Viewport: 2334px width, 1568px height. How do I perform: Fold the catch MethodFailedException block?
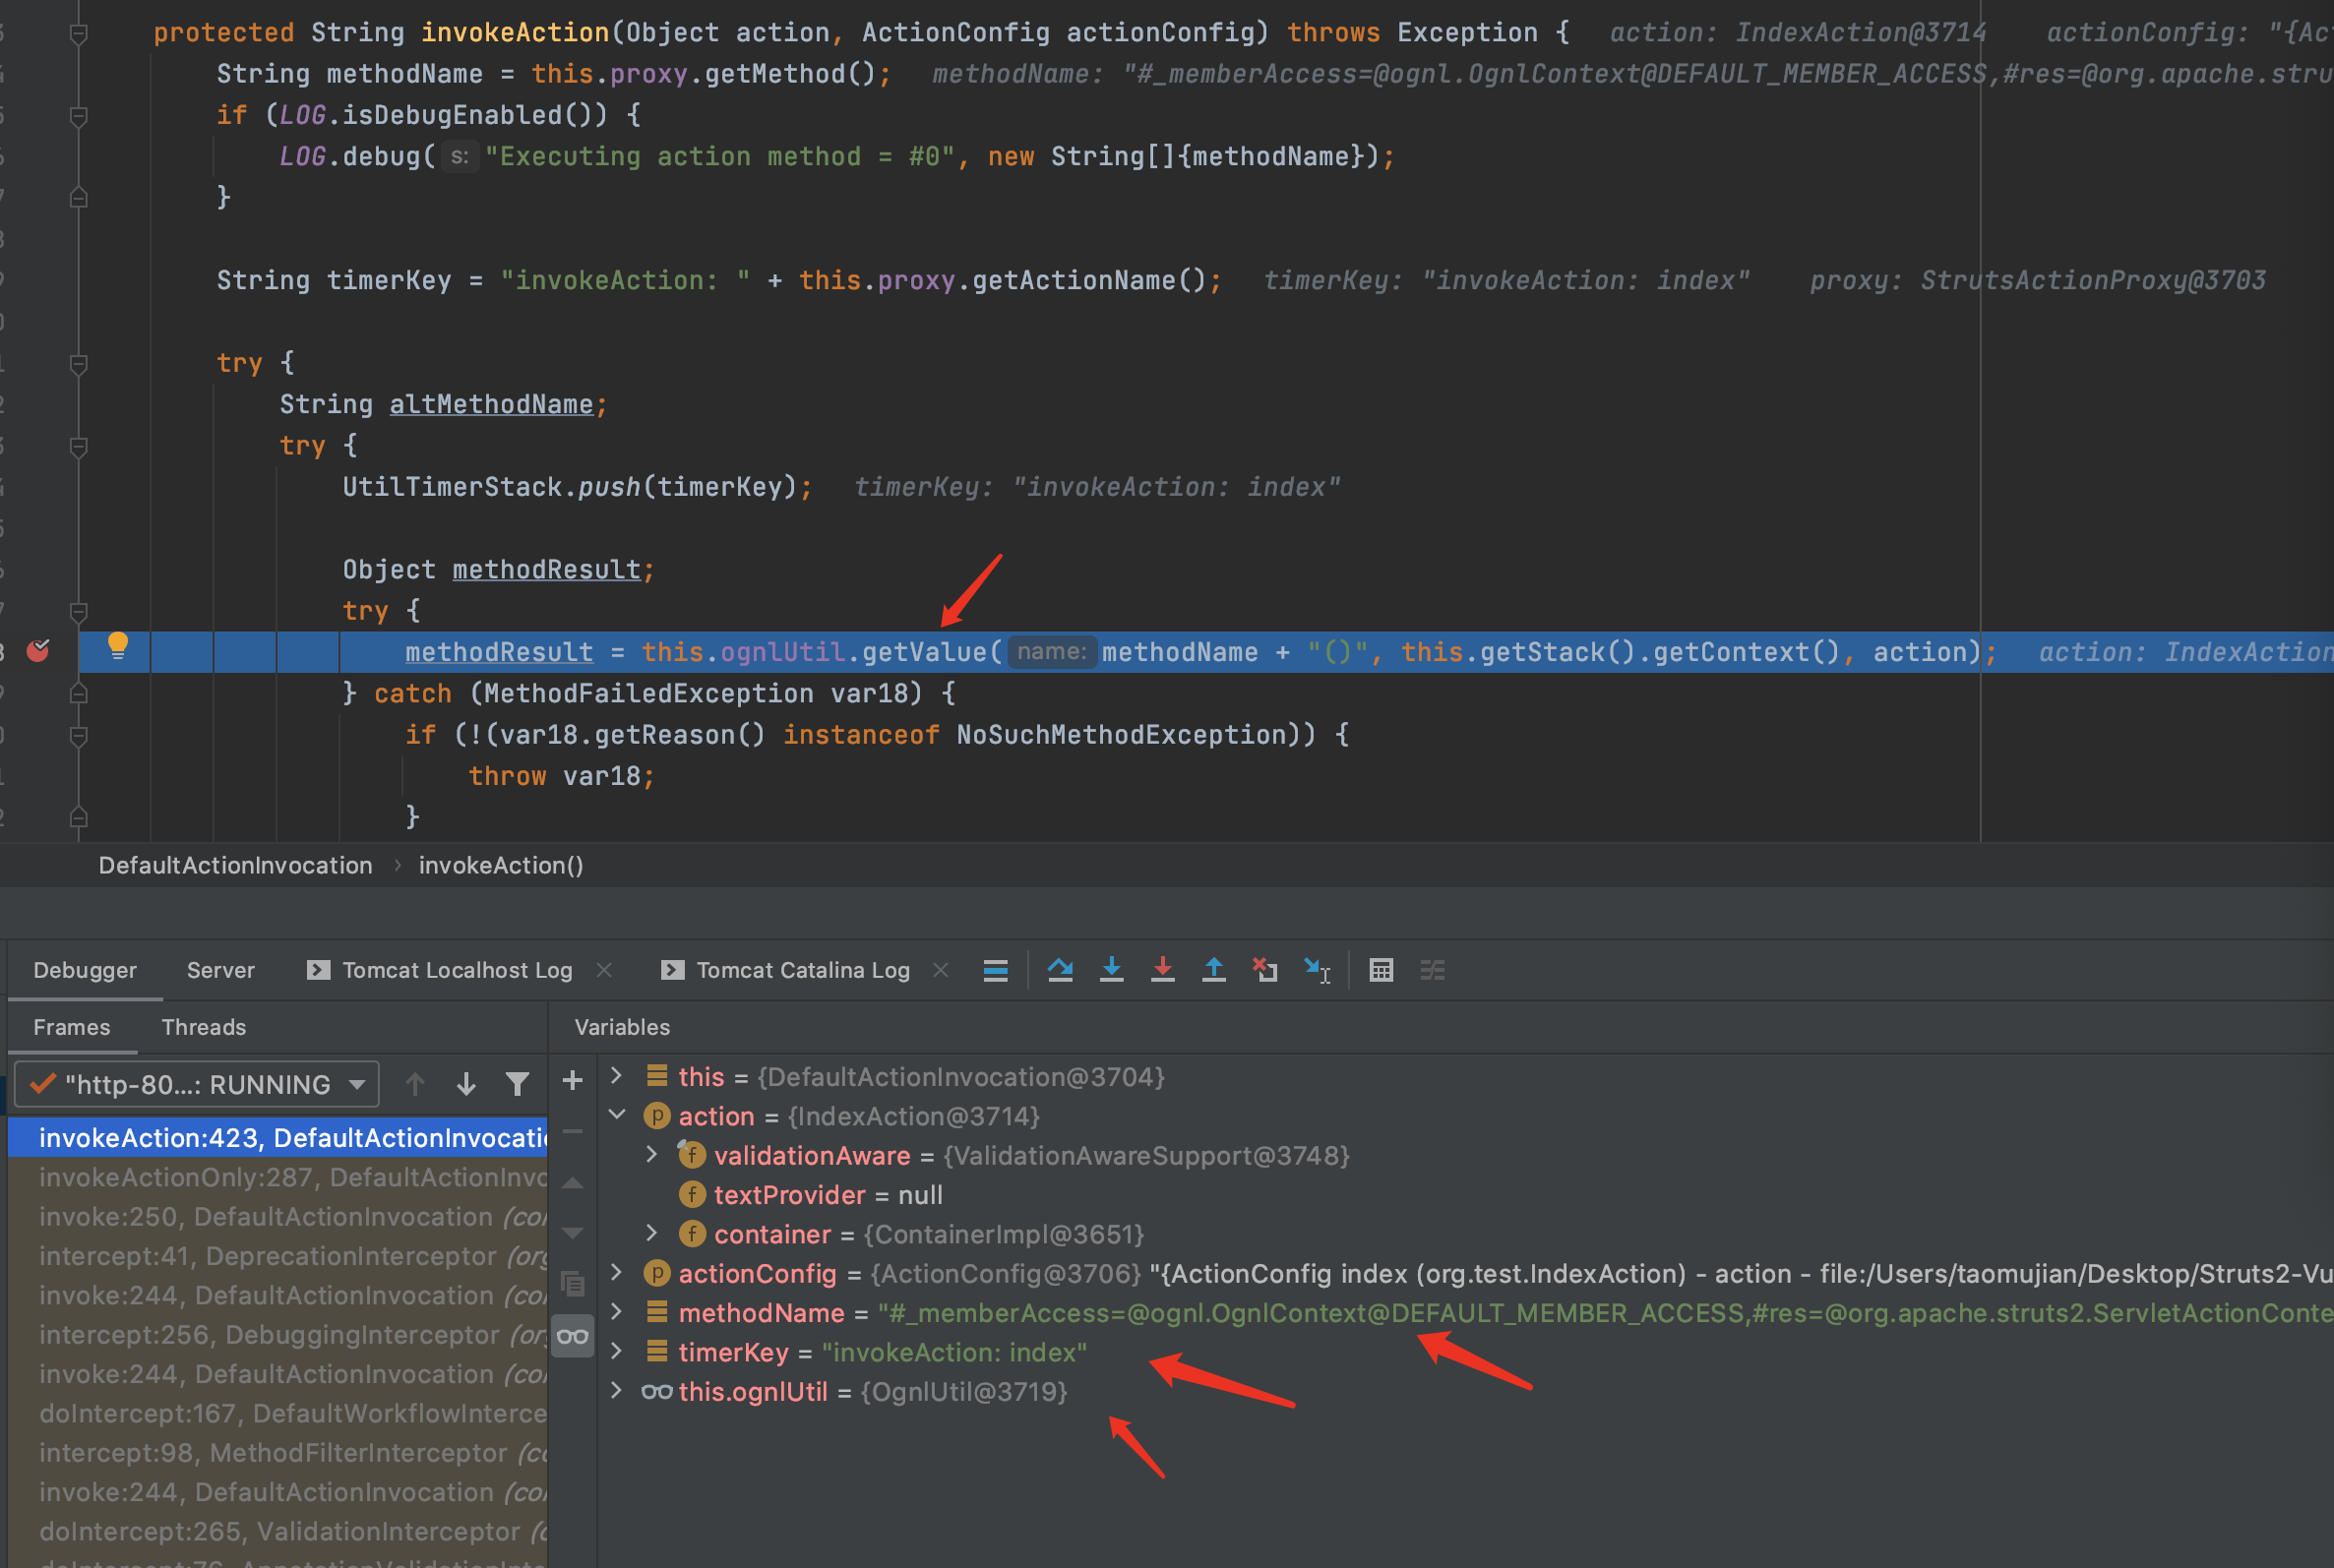tap(78, 693)
